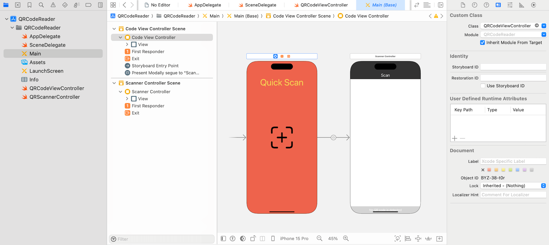Image resolution: width=549 pixels, height=245 pixels.
Task: Disable Inherit Module From Target checkbox
Action: coord(482,43)
